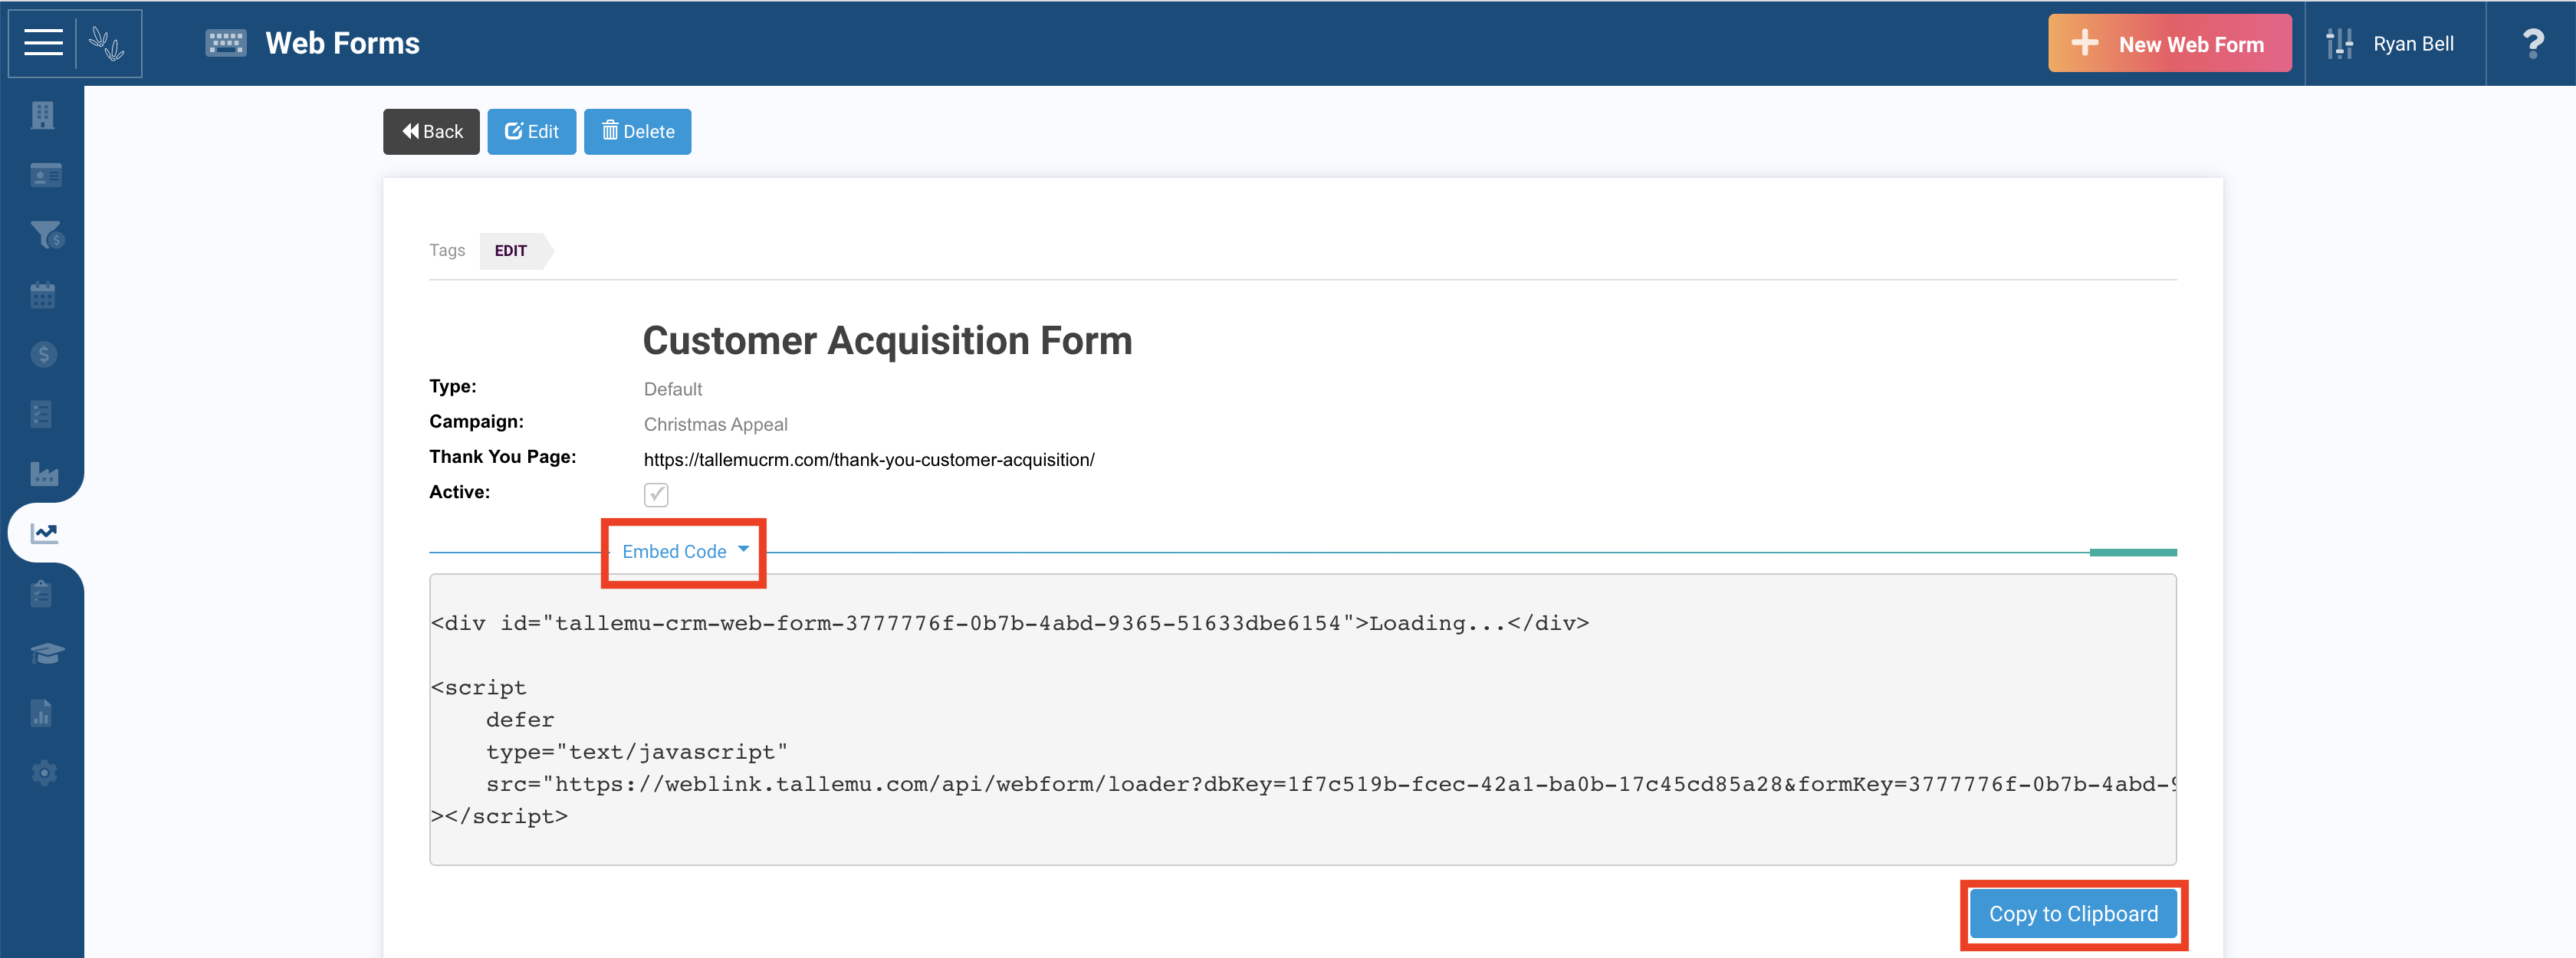Delete this web form
The image size is (2576, 958).
pos(637,132)
